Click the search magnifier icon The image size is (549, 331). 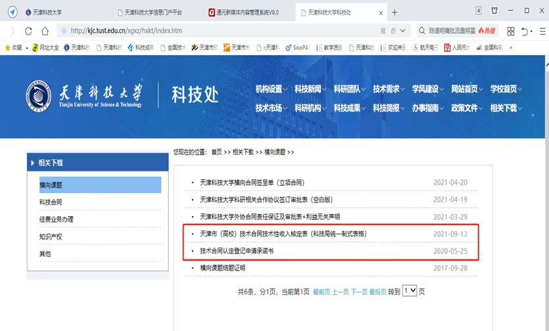click(x=421, y=31)
